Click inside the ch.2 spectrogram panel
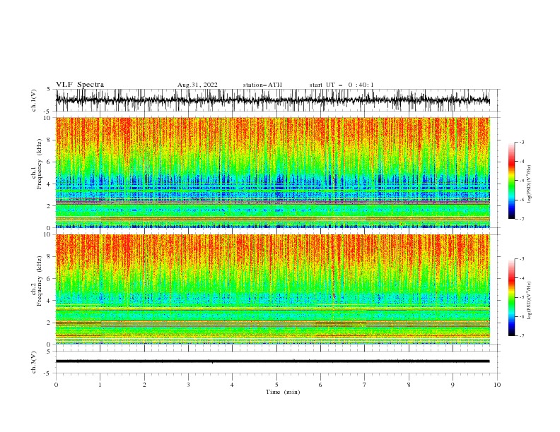560x432 pixels. tap(272, 289)
